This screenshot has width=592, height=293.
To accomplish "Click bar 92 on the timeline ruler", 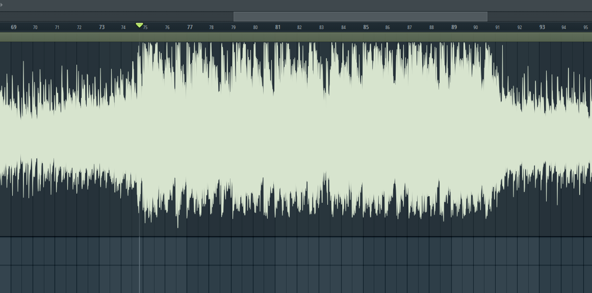I will (x=520, y=28).
